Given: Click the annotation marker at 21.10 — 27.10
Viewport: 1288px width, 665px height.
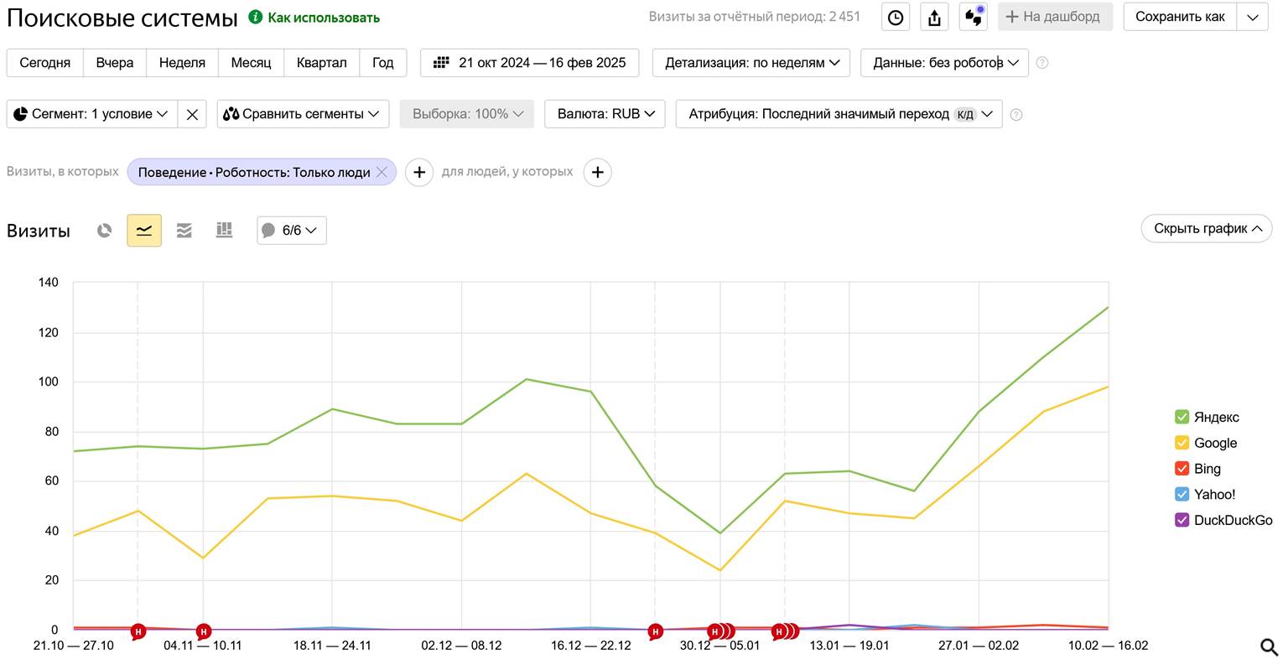Looking at the screenshot, I should (138, 631).
